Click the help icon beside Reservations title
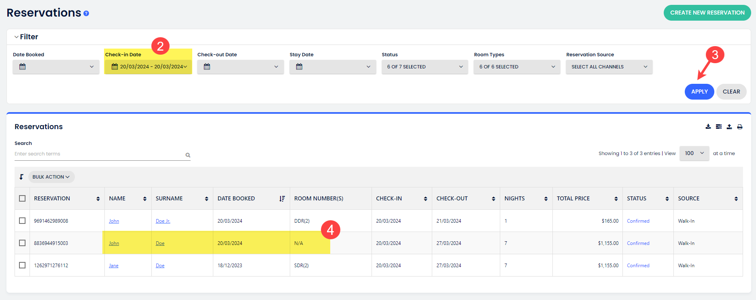Viewport: 756px width, 300px height. coord(86,13)
